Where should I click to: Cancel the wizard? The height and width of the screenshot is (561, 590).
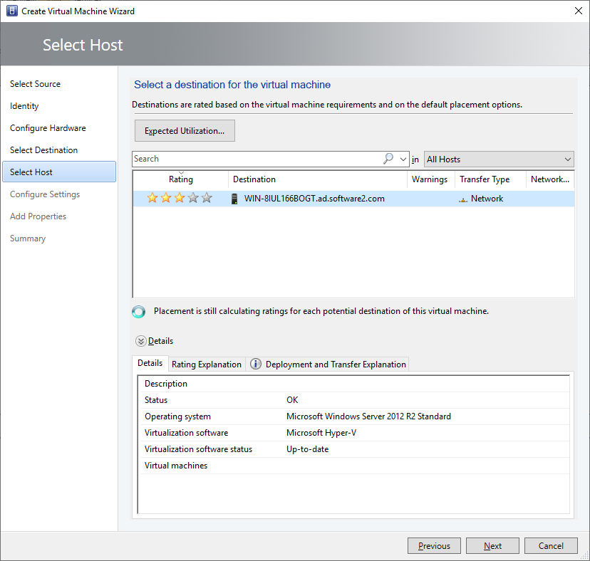[x=551, y=546]
